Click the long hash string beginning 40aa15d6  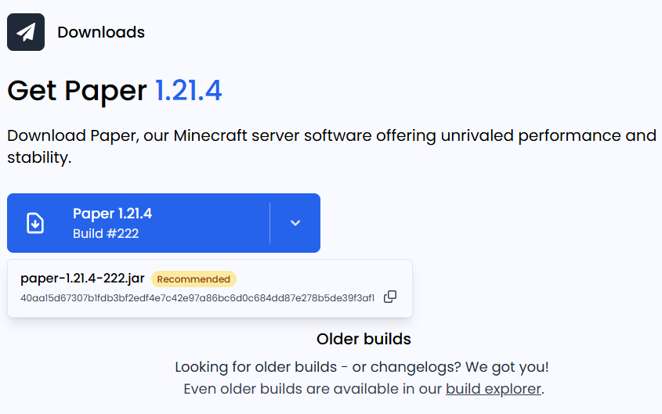197,298
